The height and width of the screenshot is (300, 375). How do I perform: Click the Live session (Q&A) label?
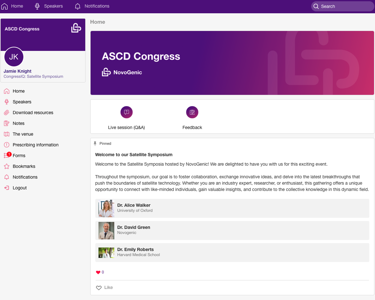[127, 128]
